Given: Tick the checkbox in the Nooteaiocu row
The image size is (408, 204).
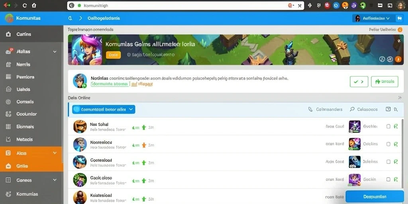Looking at the screenshot, I should 388,144.
